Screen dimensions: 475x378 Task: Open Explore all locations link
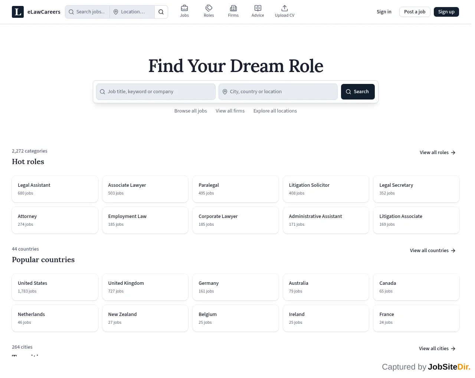coord(275,111)
